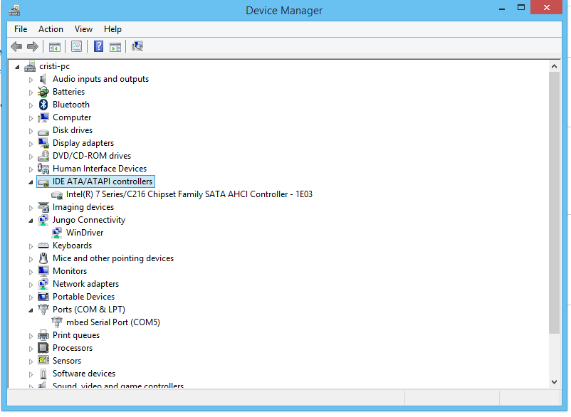Image resolution: width=571 pixels, height=417 pixels.
Task: Click the WinDriver device icon
Action: click(x=57, y=233)
